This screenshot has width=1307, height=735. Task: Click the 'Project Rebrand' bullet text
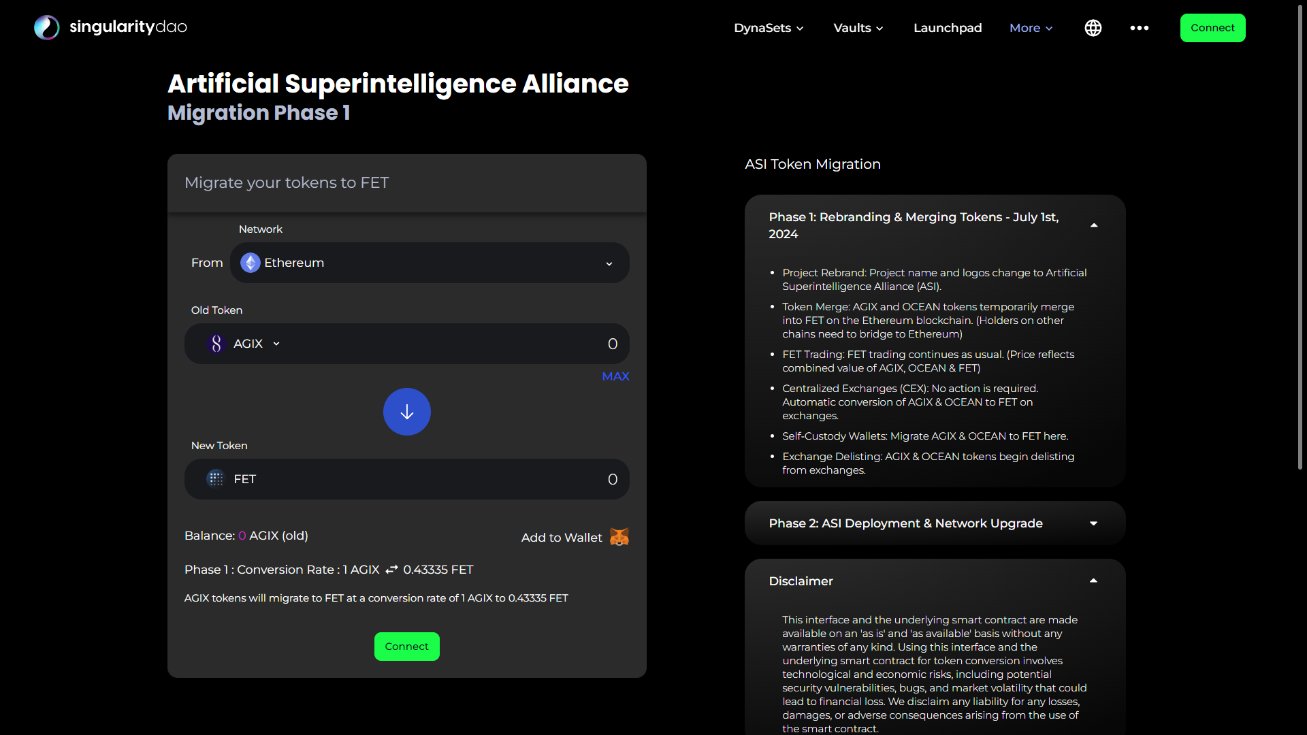click(x=935, y=280)
